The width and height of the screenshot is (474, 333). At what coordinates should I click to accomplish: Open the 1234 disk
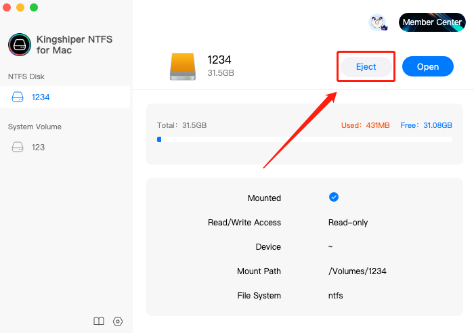(428, 66)
